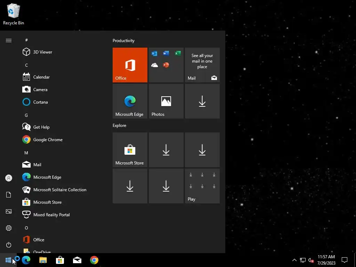Click the O letter header

coord(26,228)
